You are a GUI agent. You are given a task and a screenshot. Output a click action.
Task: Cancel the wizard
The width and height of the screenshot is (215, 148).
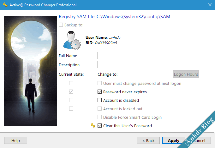199,140
